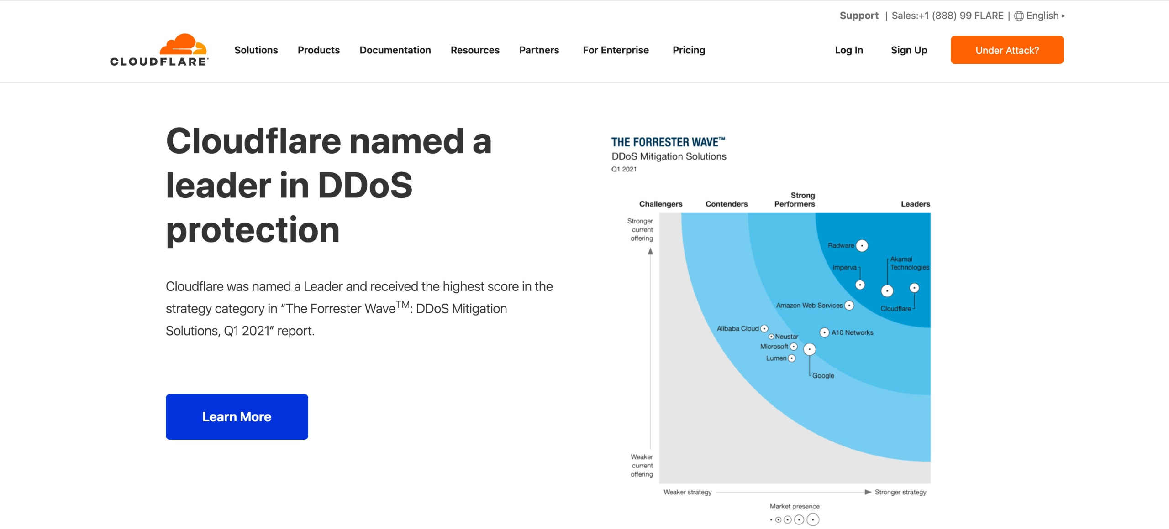
Task: Open the Resources menu
Action: [475, 50]
